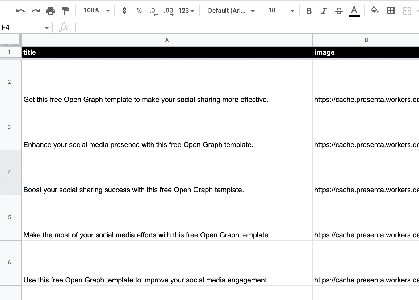Click the 'title' header cell
The image size is (419, 300).
tap(167, 52)
